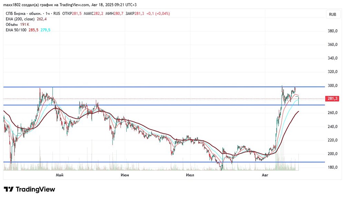
Task: Click the 1ч timeframe label
Action: coord(48,14)
